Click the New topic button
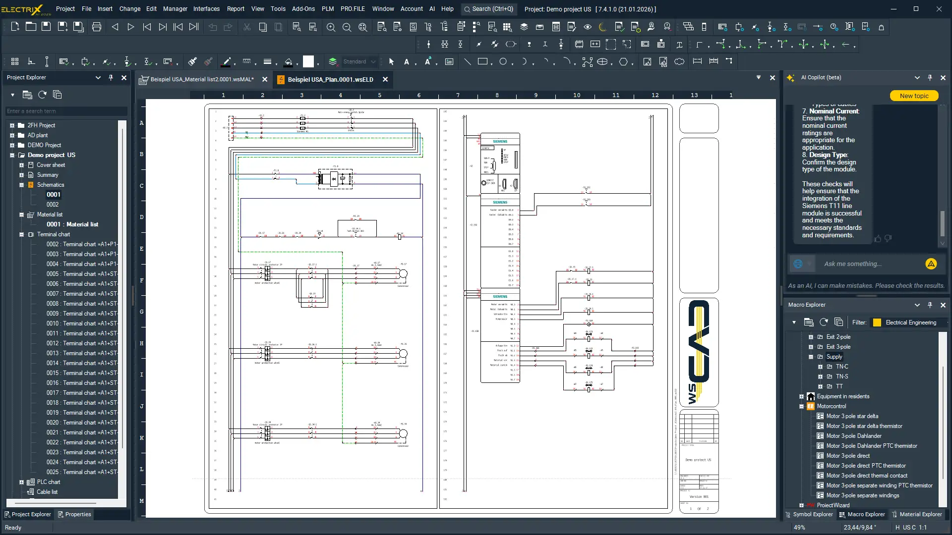This screenshot has height=535, width=952. click(913, 96)
